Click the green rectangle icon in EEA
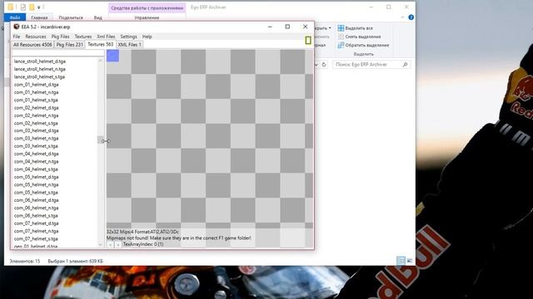The image size is (533, 299). pos(308,41)
